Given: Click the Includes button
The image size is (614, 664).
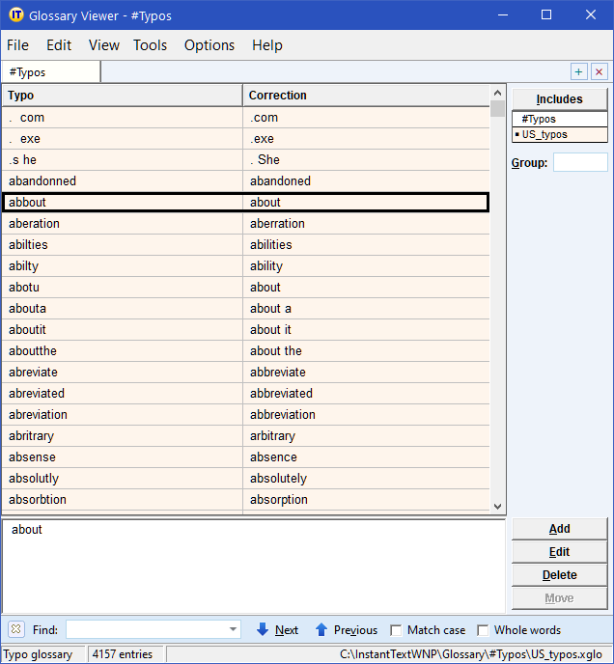Looking at the screenshot, I should pyautogui.click(x=559, y=98).
